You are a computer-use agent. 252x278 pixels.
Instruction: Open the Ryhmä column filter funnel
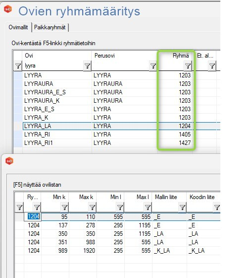(188, 66)
